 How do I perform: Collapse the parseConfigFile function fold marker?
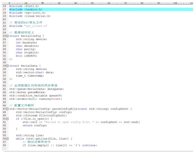[x=8, y=109]
